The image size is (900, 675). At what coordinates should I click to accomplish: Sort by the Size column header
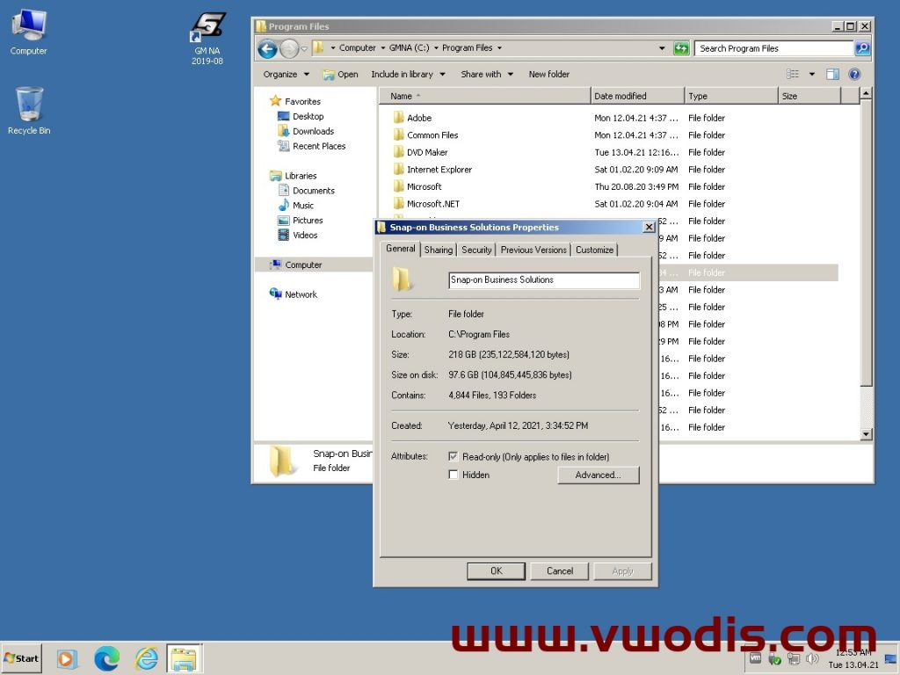(x=809, y=96)
